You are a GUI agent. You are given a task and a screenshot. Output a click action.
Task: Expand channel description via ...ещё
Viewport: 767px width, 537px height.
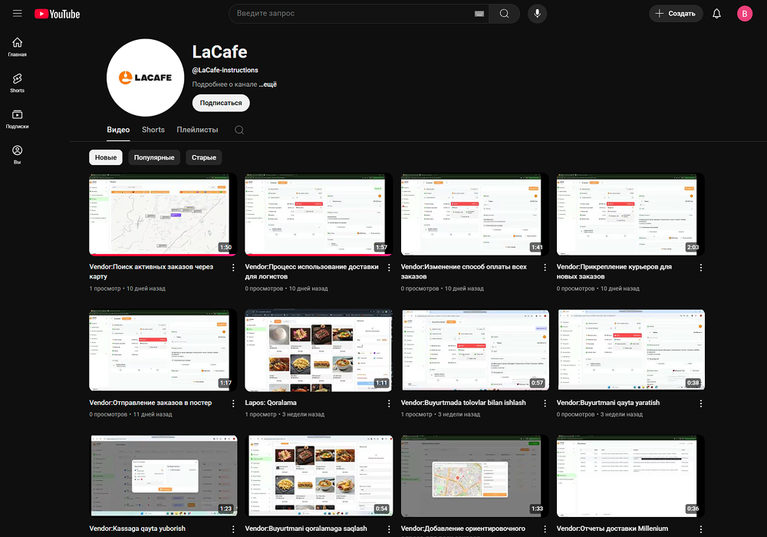268,84
